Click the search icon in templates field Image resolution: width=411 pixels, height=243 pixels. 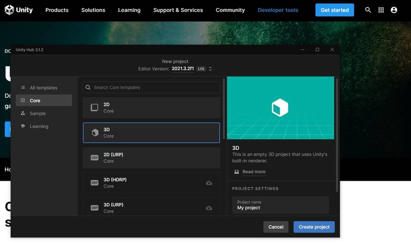click(88, 87)
